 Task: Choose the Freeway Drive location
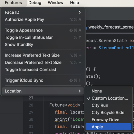pos(108,120)
